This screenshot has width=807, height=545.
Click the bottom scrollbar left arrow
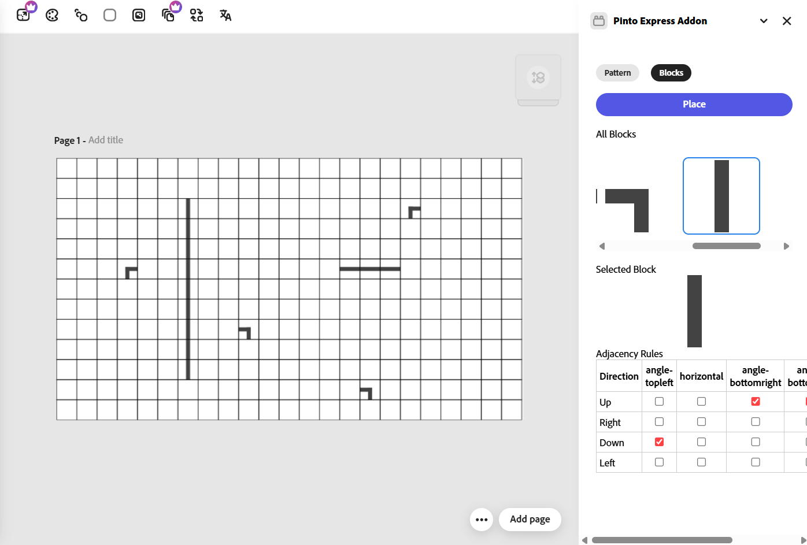584,540
